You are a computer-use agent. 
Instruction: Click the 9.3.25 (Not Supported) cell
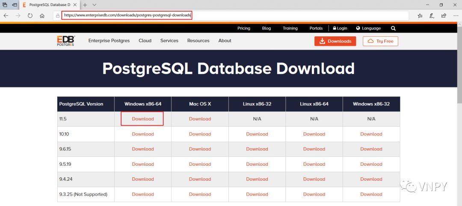(86, 194)
